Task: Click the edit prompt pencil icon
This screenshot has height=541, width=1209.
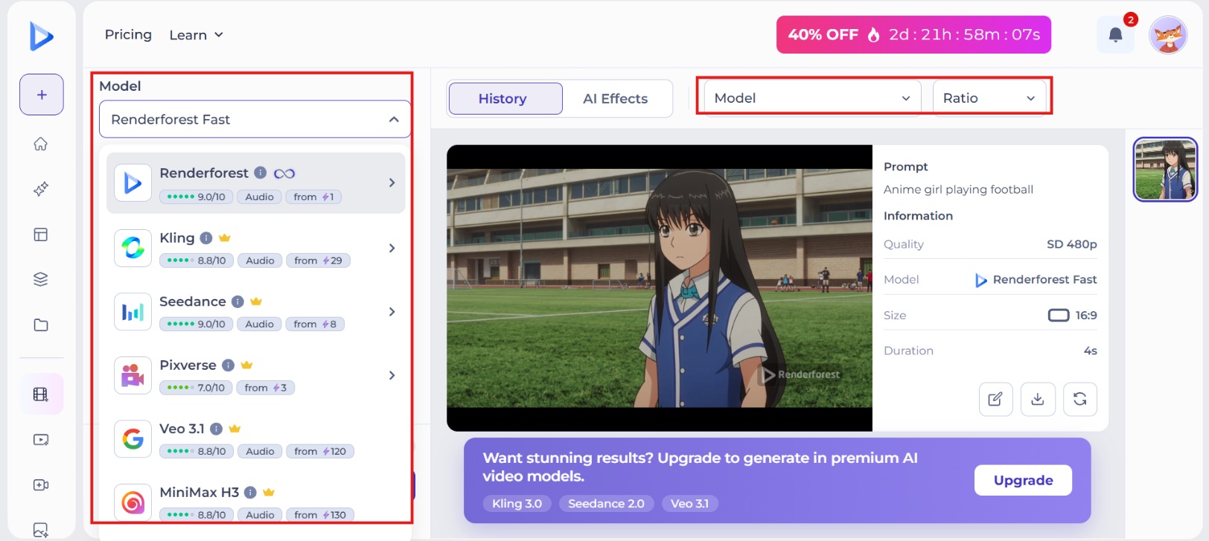Action: click(x=995, y=399)
